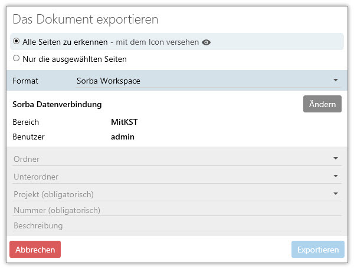Click the 'Format' label
Image resolution: width=354 pixels, height=269 pixels.
click(25, 81)
